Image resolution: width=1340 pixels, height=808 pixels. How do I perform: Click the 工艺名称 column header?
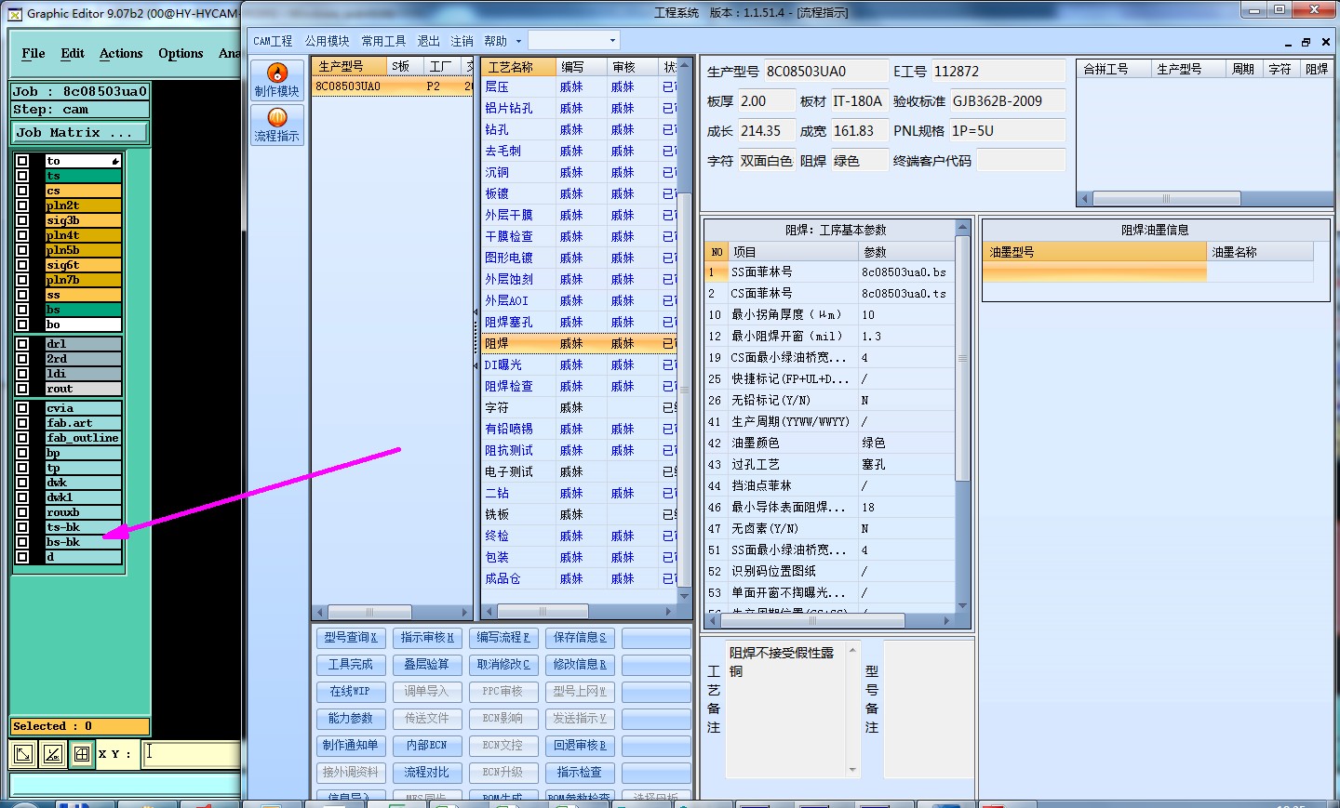519,67
